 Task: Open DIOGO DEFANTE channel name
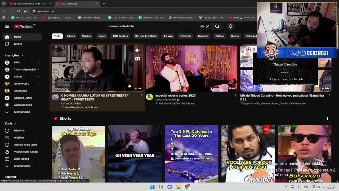pos(166,100)
